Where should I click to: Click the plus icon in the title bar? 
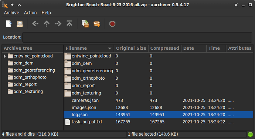point(12,5)
